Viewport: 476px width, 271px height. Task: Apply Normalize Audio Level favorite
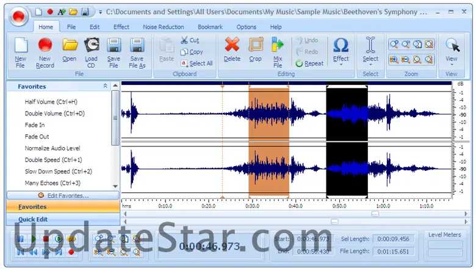tap(52, 148)
